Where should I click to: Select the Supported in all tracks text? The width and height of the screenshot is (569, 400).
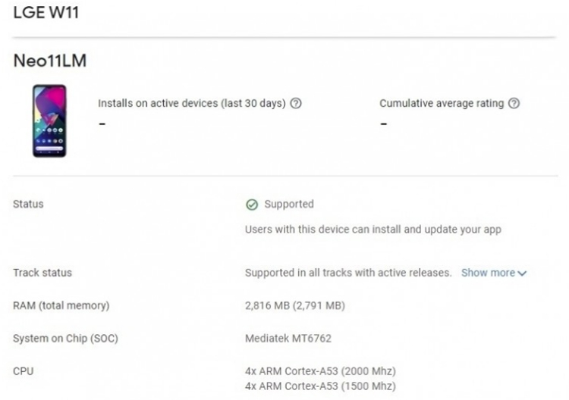click(x=348, y=273)
